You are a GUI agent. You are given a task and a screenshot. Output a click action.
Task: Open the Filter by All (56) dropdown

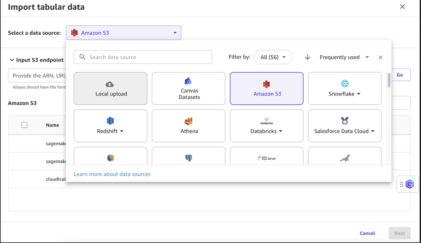[x=273, y=57]
